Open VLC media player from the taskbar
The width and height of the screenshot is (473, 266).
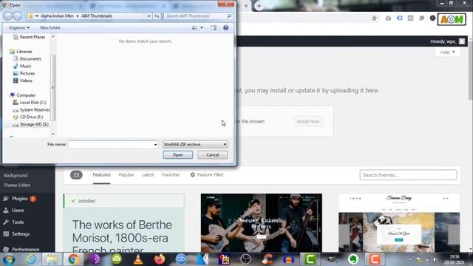(138, 259)
